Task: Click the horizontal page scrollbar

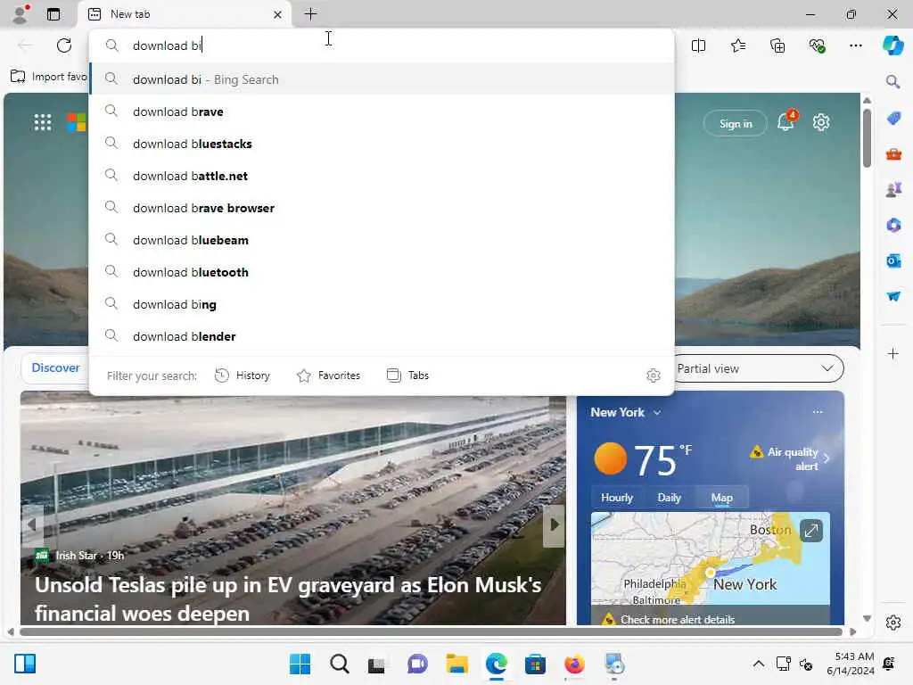Action: click(431, 631)
